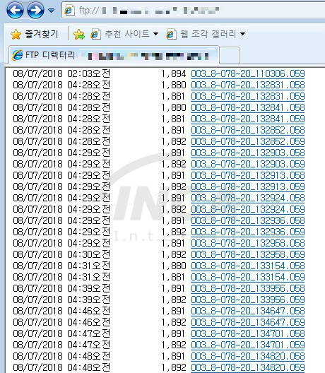Click the Internet Explorer page icon in address bar
This screenshot has height=373, width=325.
(x=69, y=11)
